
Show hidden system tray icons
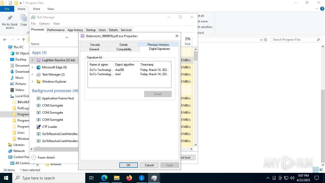268,178
